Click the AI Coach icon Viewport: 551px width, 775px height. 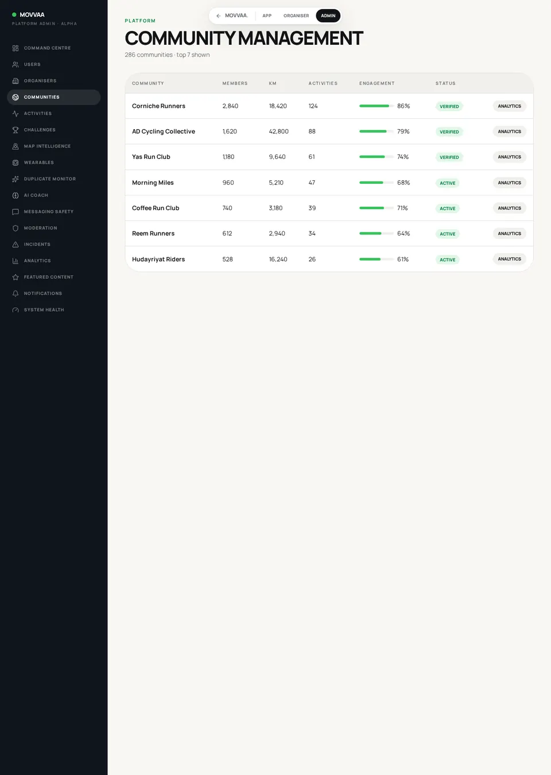15,195
